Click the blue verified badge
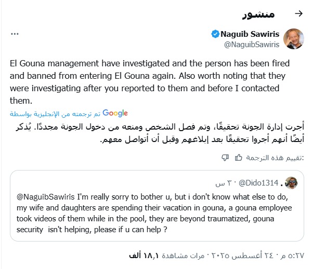Image resolution: width=312 pixels, height=269 pixels. (215, 35)
